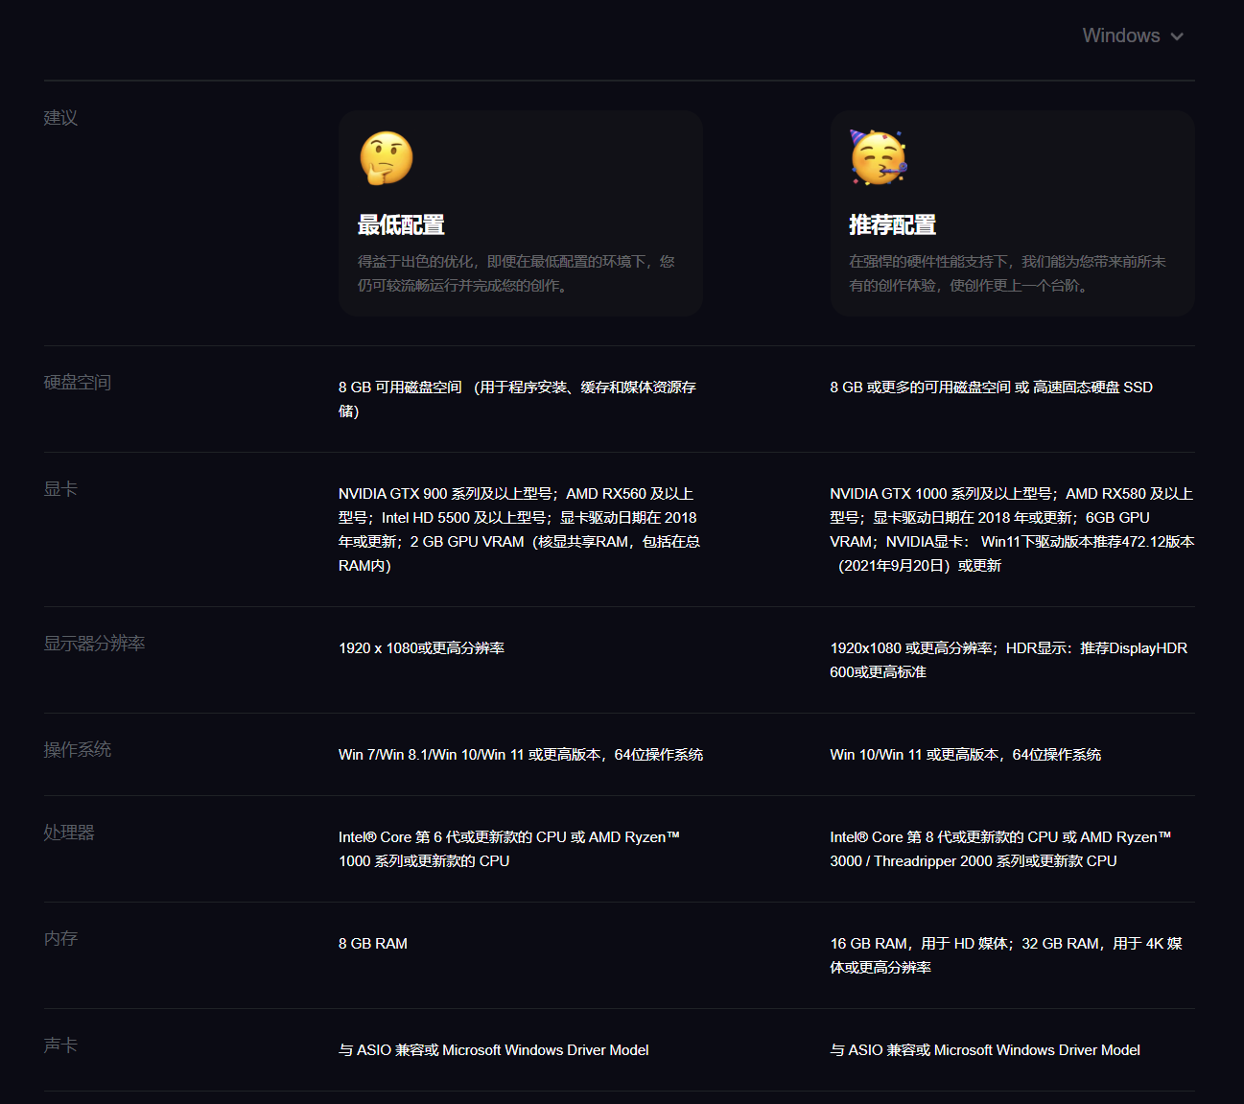Screen dimensions: 1244x1104
Task: Click the 最低配置 card description text
Action: [516, 273]
